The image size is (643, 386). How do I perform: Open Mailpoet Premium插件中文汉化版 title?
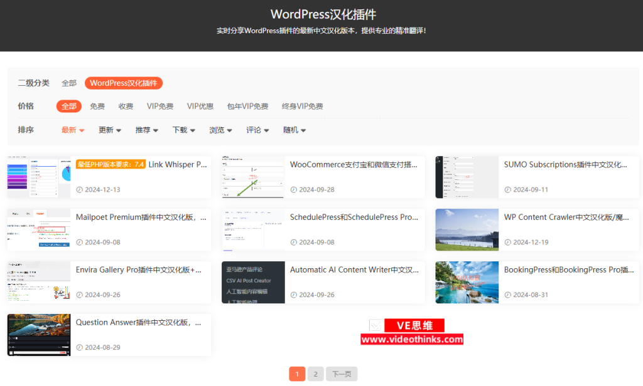point(141,217)
